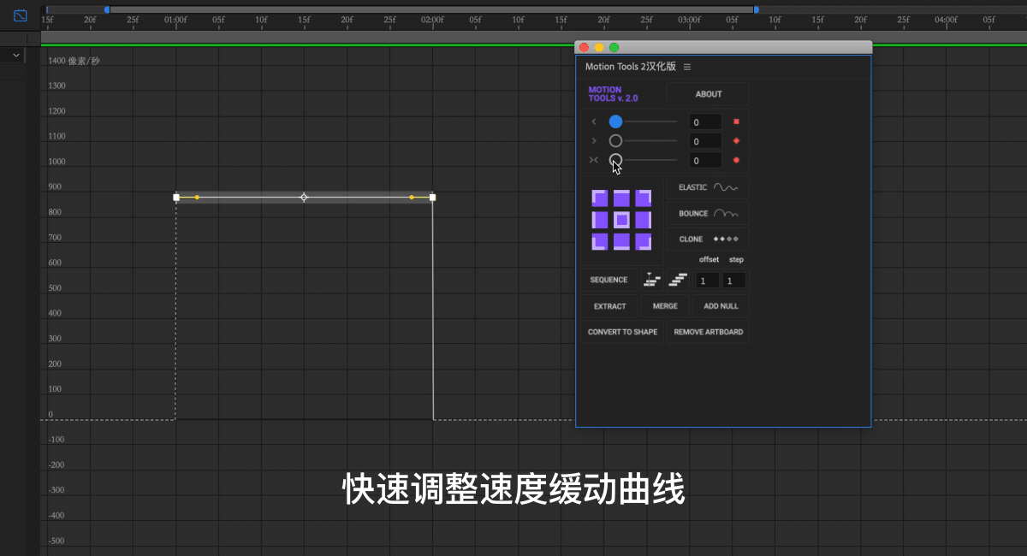Click the SEQUENCE button

point(608,280)
